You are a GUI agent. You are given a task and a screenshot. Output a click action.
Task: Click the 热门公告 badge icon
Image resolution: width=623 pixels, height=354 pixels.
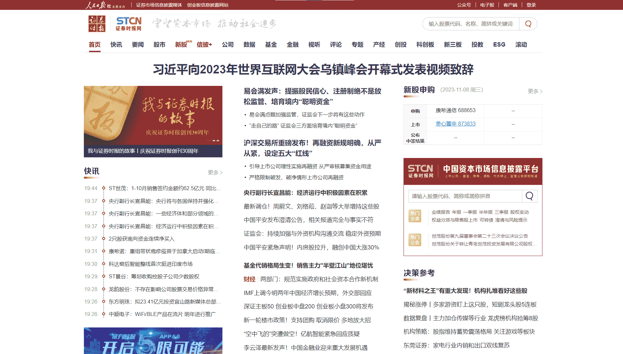pos(415,240)
